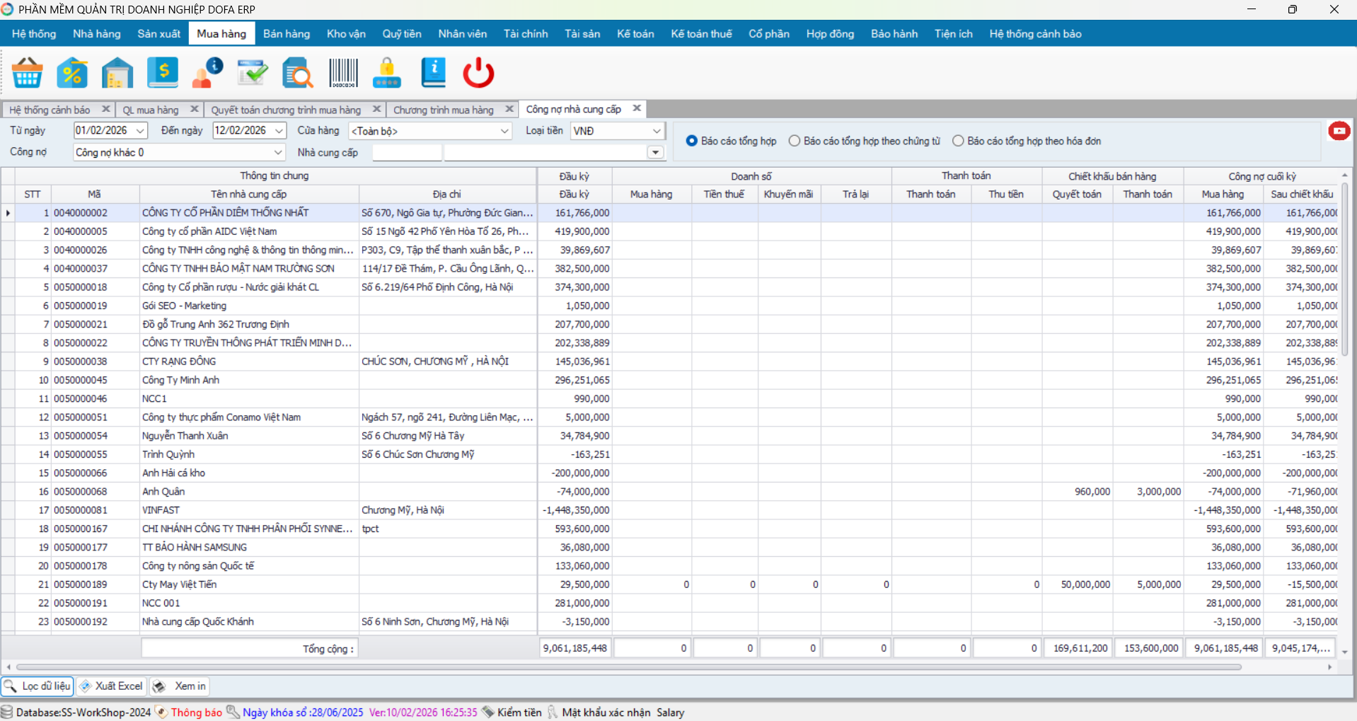Click the Xuất Excel button
1357x721 pixels.
point(112,686)
